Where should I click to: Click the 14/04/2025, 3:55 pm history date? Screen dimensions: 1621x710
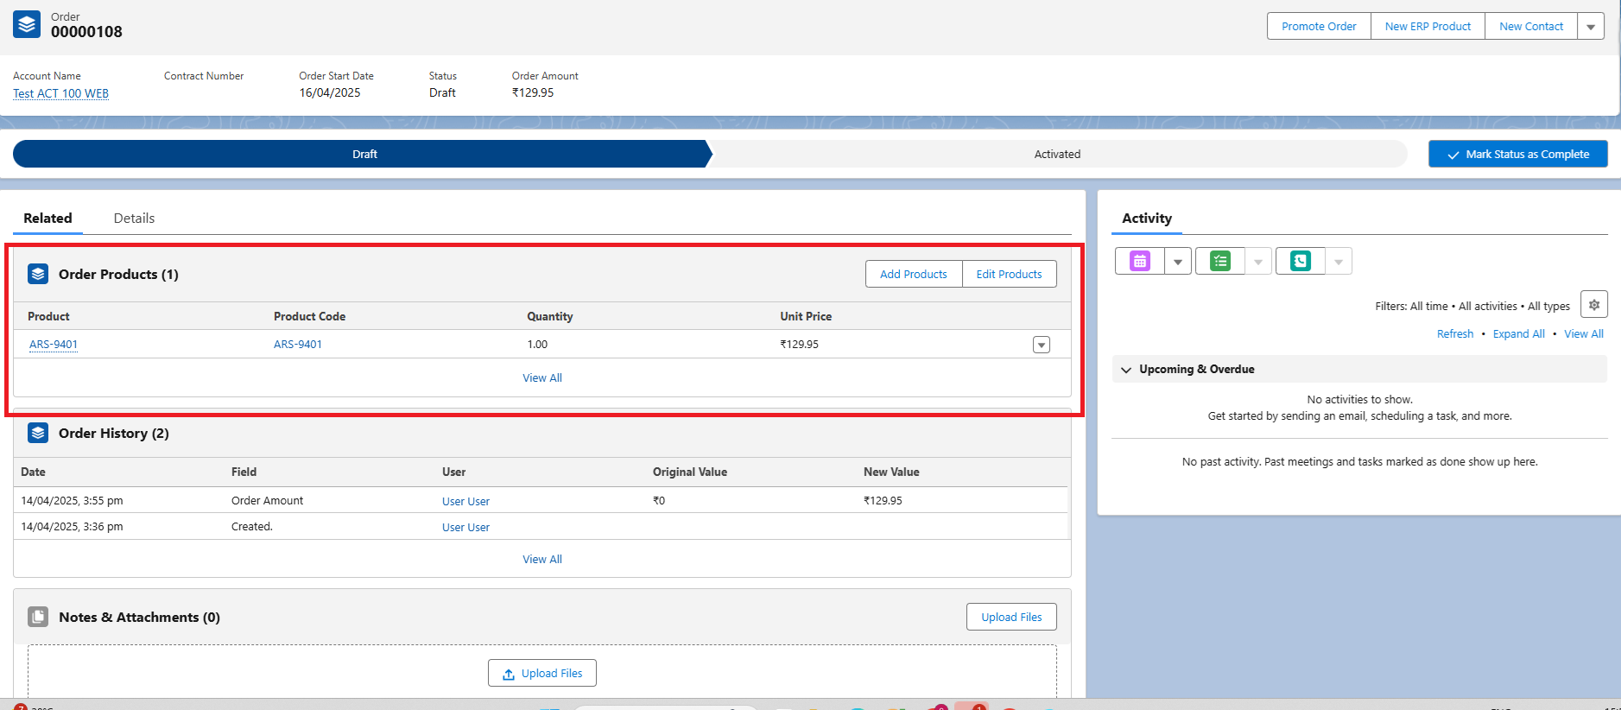72,500
